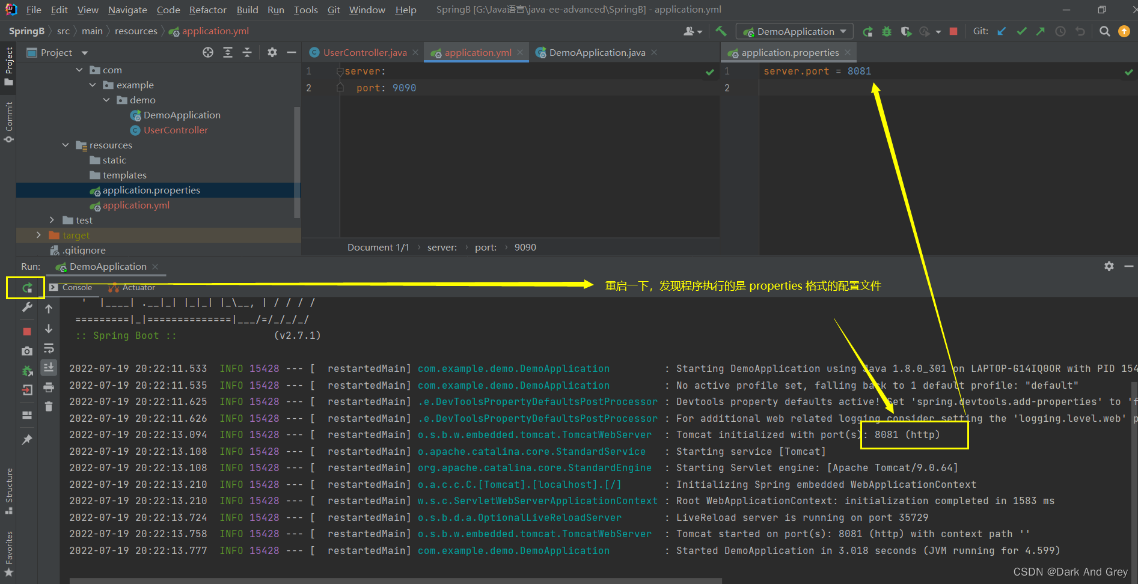Show Git history clock icon
Screen dimensions: 1138x584
[1060, 31]
